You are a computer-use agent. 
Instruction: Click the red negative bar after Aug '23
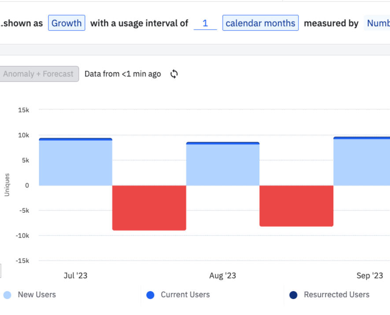[x=296, y=206]
